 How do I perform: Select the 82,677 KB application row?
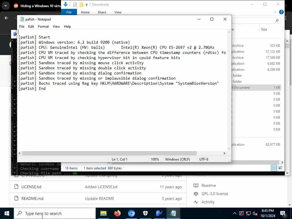pyautogui.click(x=256, y=145)
